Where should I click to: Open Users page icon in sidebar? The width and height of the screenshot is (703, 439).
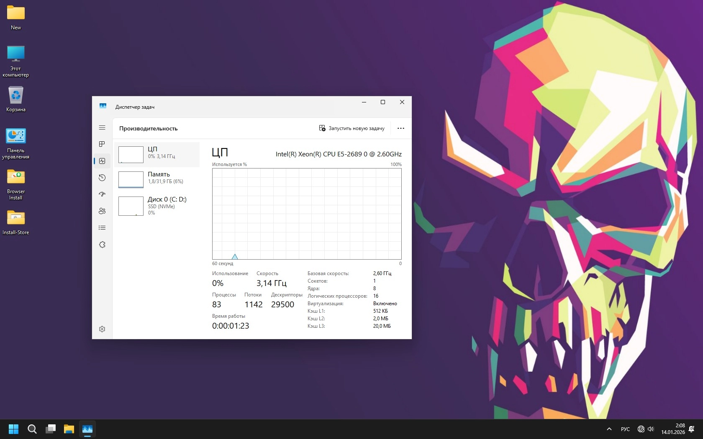tap(102, 211)
